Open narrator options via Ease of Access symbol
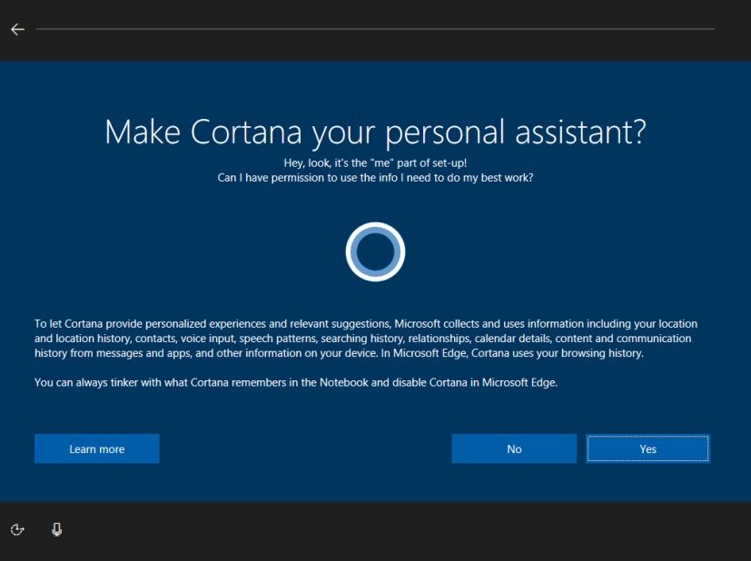This screenshot has width=751, height=561. [x=16, y=529]
